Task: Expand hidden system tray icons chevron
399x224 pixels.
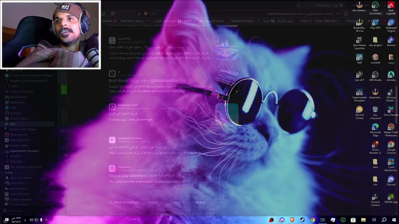Action: click(46, 220)
